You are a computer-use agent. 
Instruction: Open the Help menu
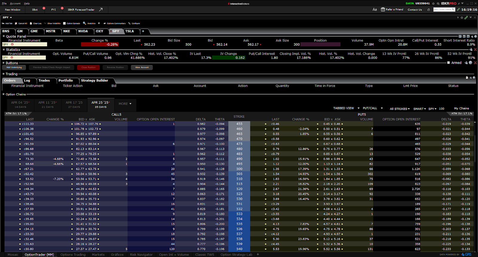coord(27,4)
